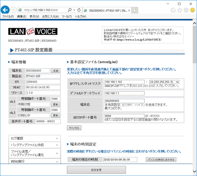Open the 編集(E) menu
The width and height of the screenshot is (197, 176).
point(22,17)
